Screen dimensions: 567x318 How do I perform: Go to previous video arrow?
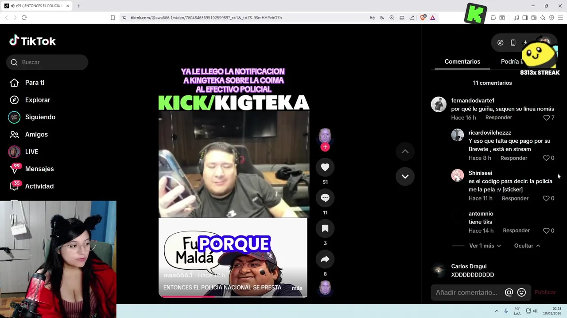tap(405, 151)
